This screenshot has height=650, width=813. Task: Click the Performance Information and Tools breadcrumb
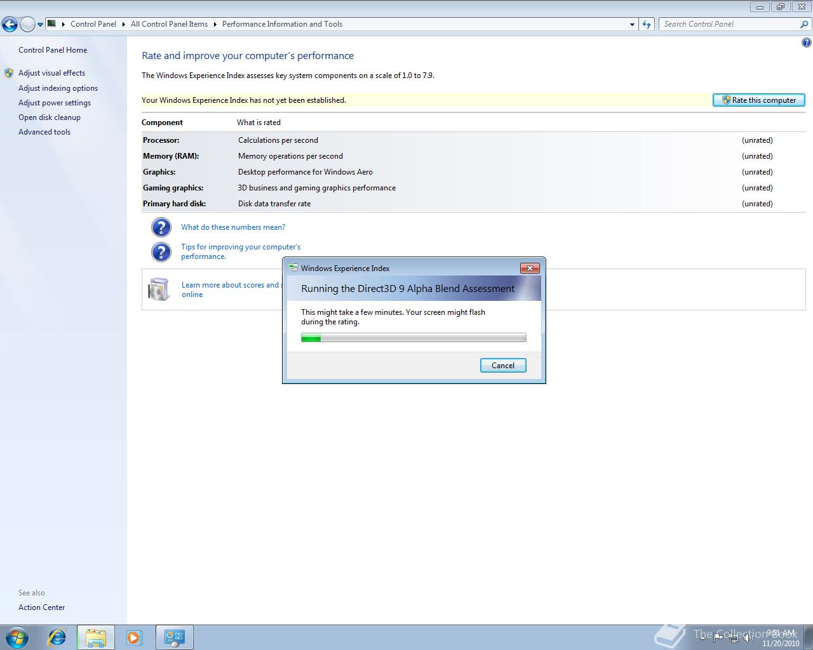click(282, 24)
